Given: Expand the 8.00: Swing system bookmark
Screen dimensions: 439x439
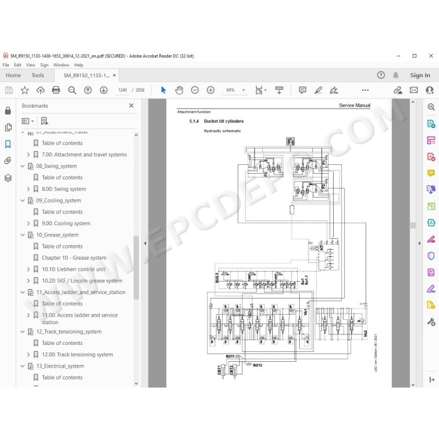Looking at the screenshot, I should (x=28, y=189).
